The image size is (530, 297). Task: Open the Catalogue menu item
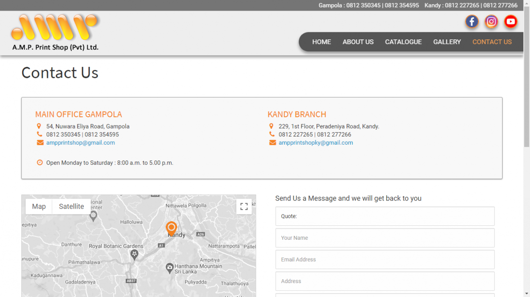[x=403, y=42]
